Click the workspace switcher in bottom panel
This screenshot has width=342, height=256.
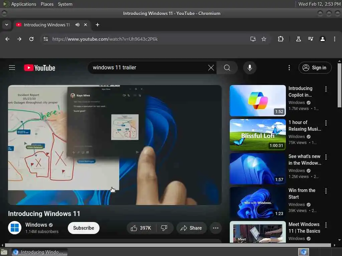(303, 252)
